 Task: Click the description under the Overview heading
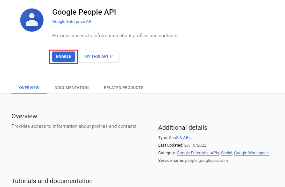75,126
